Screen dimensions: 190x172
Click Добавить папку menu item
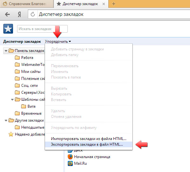[x=89, y=55]
